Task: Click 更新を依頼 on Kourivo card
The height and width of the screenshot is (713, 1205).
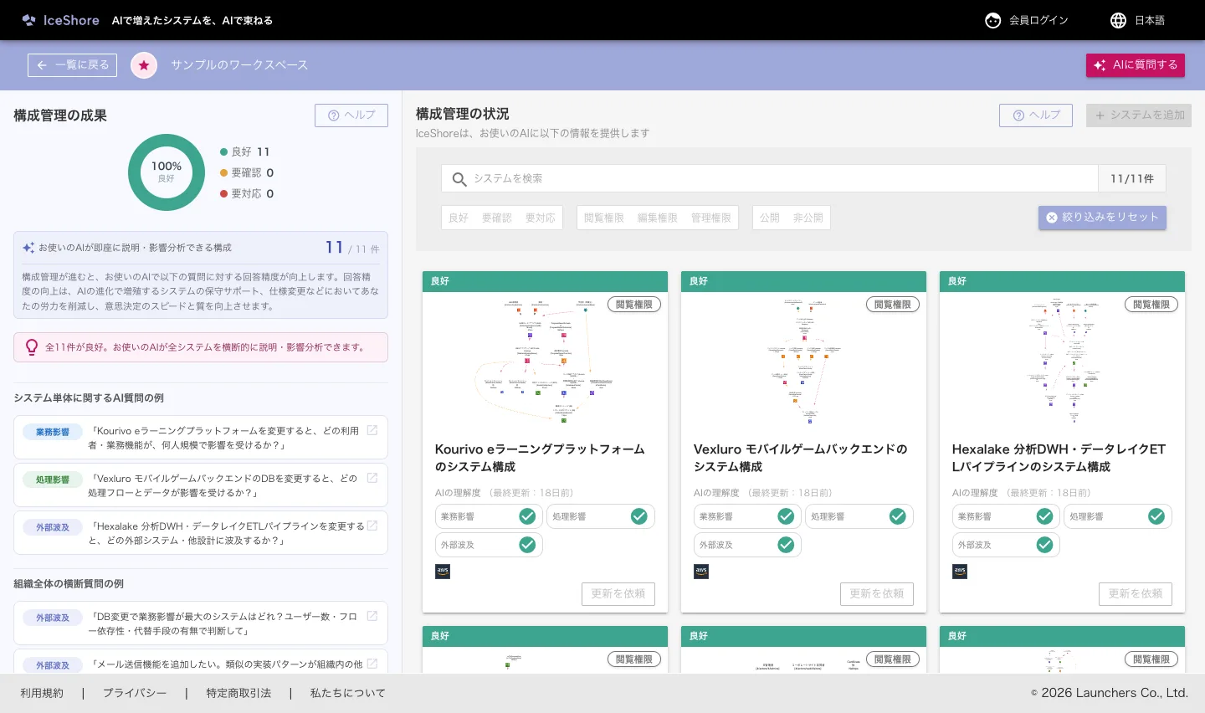Action: pyautogui.click(x=618, y=594)
